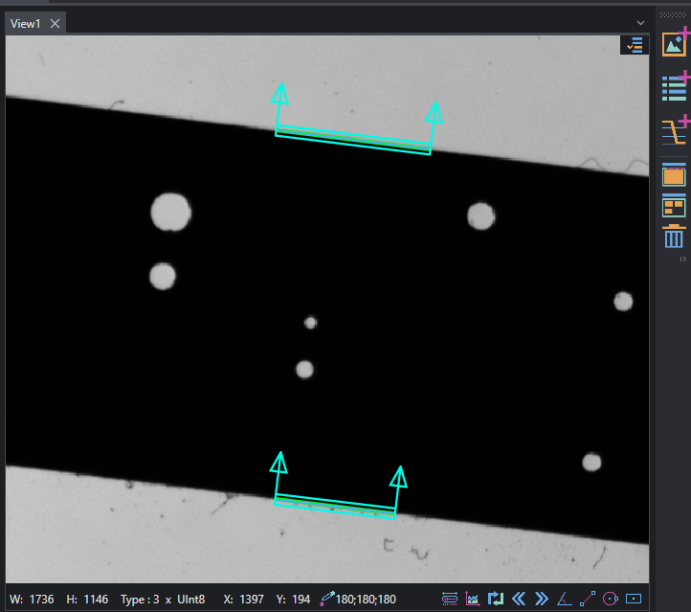Close the View1 tab
Image resolution: width=691 pixels, height=612 pixels.
(56, 23)
